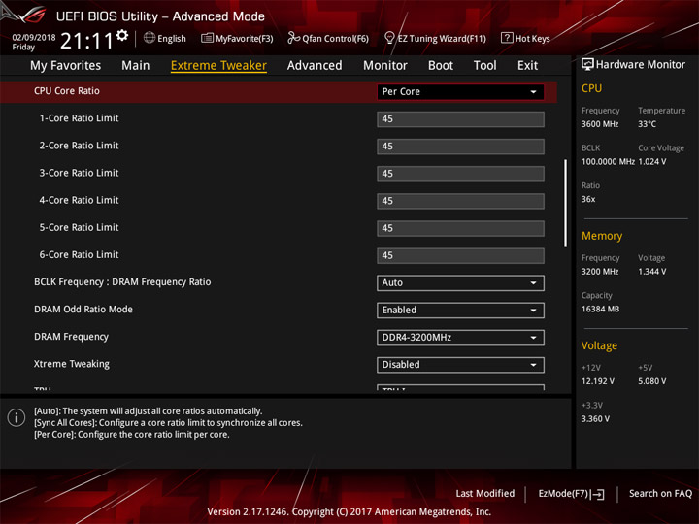
Task: Click the CPU temperature 33°C value
Action: 647,124
